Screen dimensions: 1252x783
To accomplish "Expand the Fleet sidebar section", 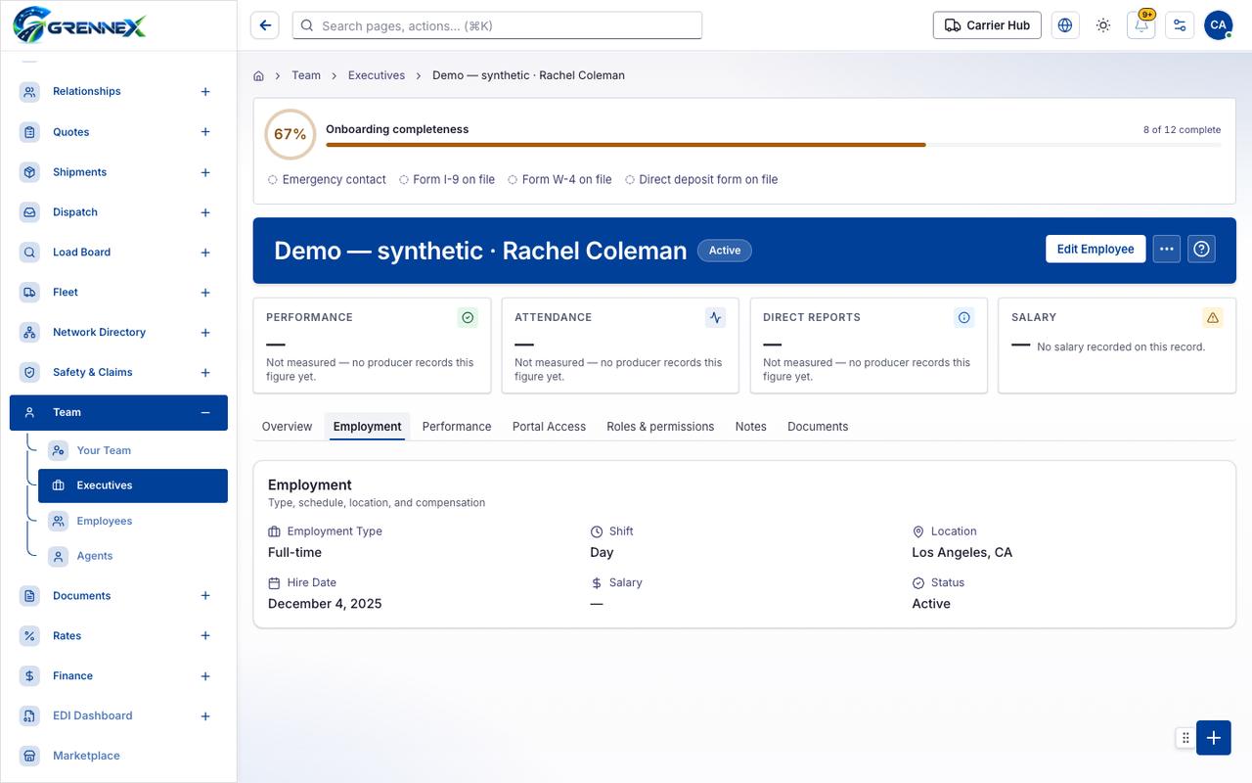I will (205, 293).
